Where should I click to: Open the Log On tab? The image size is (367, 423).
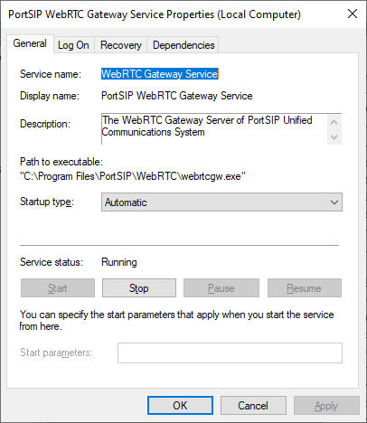[73, 45]
